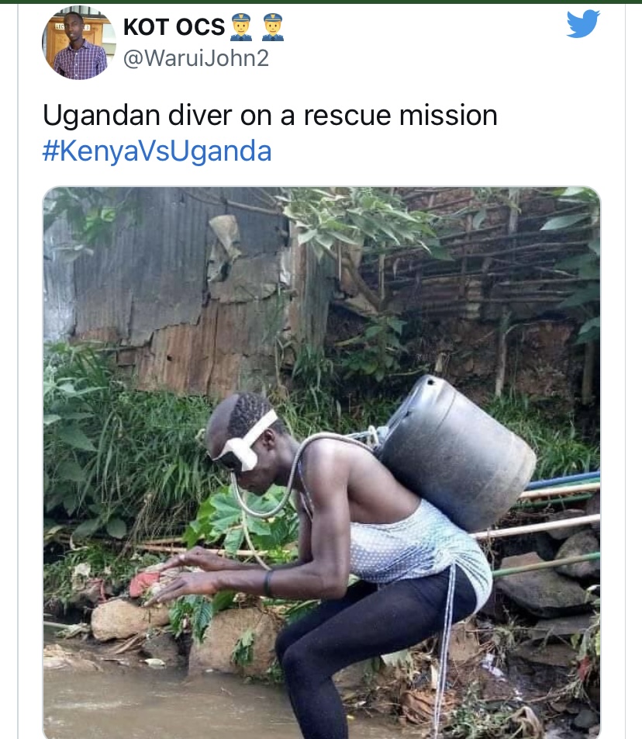Click the second police officer emoji

tap(273, 27)
